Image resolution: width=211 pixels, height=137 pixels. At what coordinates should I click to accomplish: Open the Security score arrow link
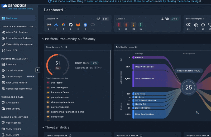pyautogui.click(x=54, y=47)
